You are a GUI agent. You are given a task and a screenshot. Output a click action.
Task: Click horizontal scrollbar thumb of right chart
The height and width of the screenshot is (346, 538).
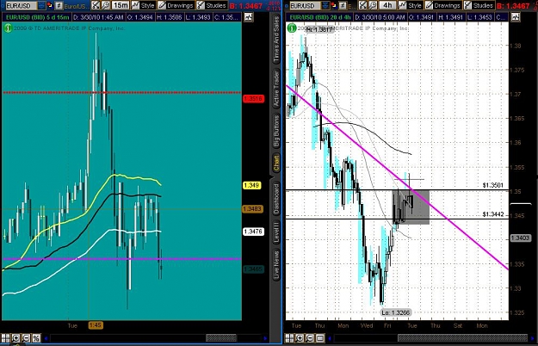(x=462, y=338)
